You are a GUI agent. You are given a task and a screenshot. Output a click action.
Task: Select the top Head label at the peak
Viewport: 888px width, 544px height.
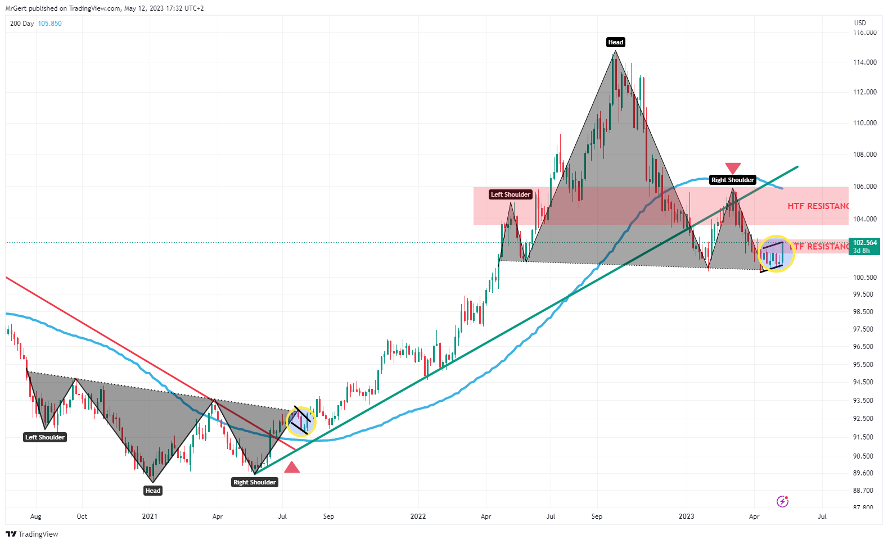tap(616, 42)
